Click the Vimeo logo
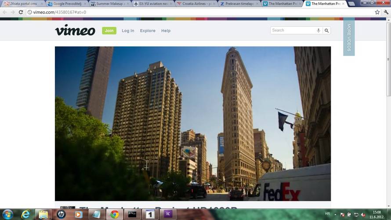The height and width of the screenshot is (220, 391). point(75,30)
